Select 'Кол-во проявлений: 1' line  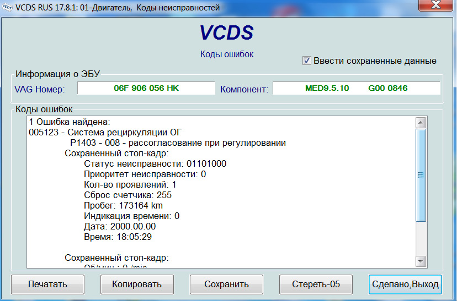pos(130,185)
